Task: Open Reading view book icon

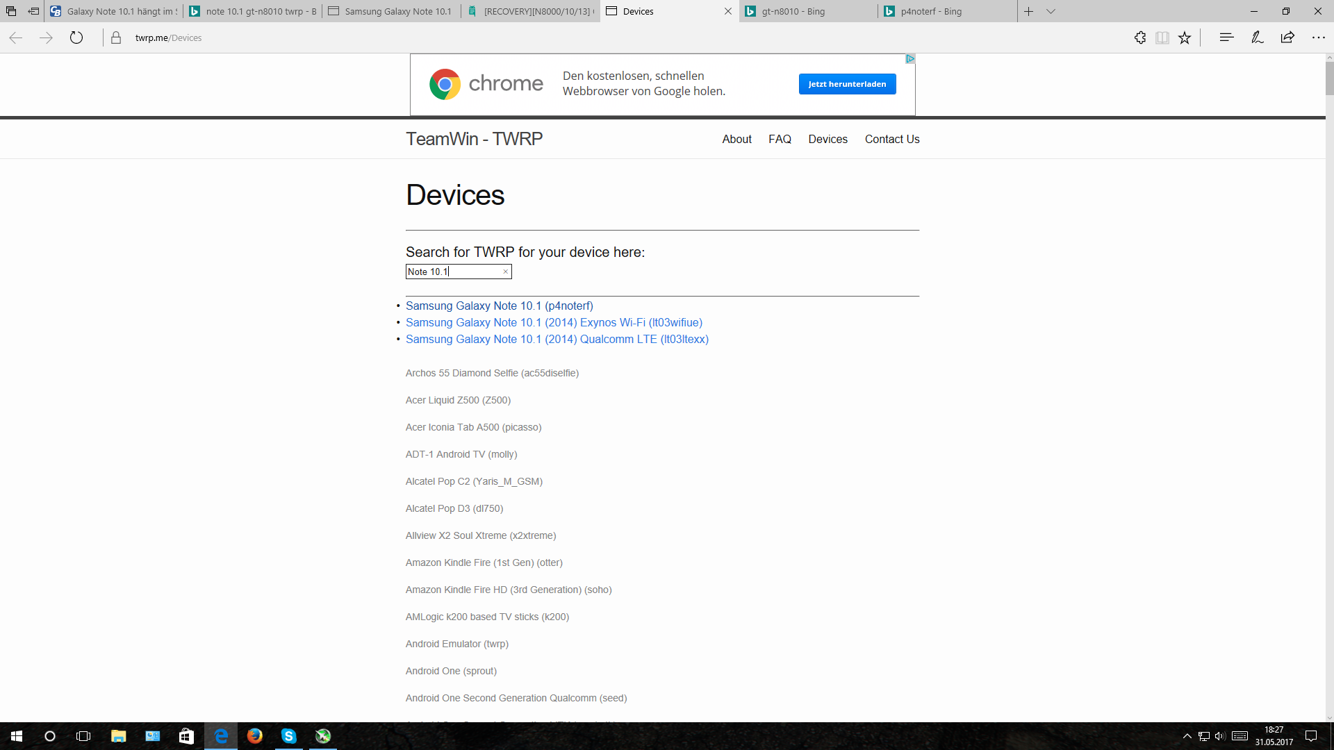Action: point(1162,37)
